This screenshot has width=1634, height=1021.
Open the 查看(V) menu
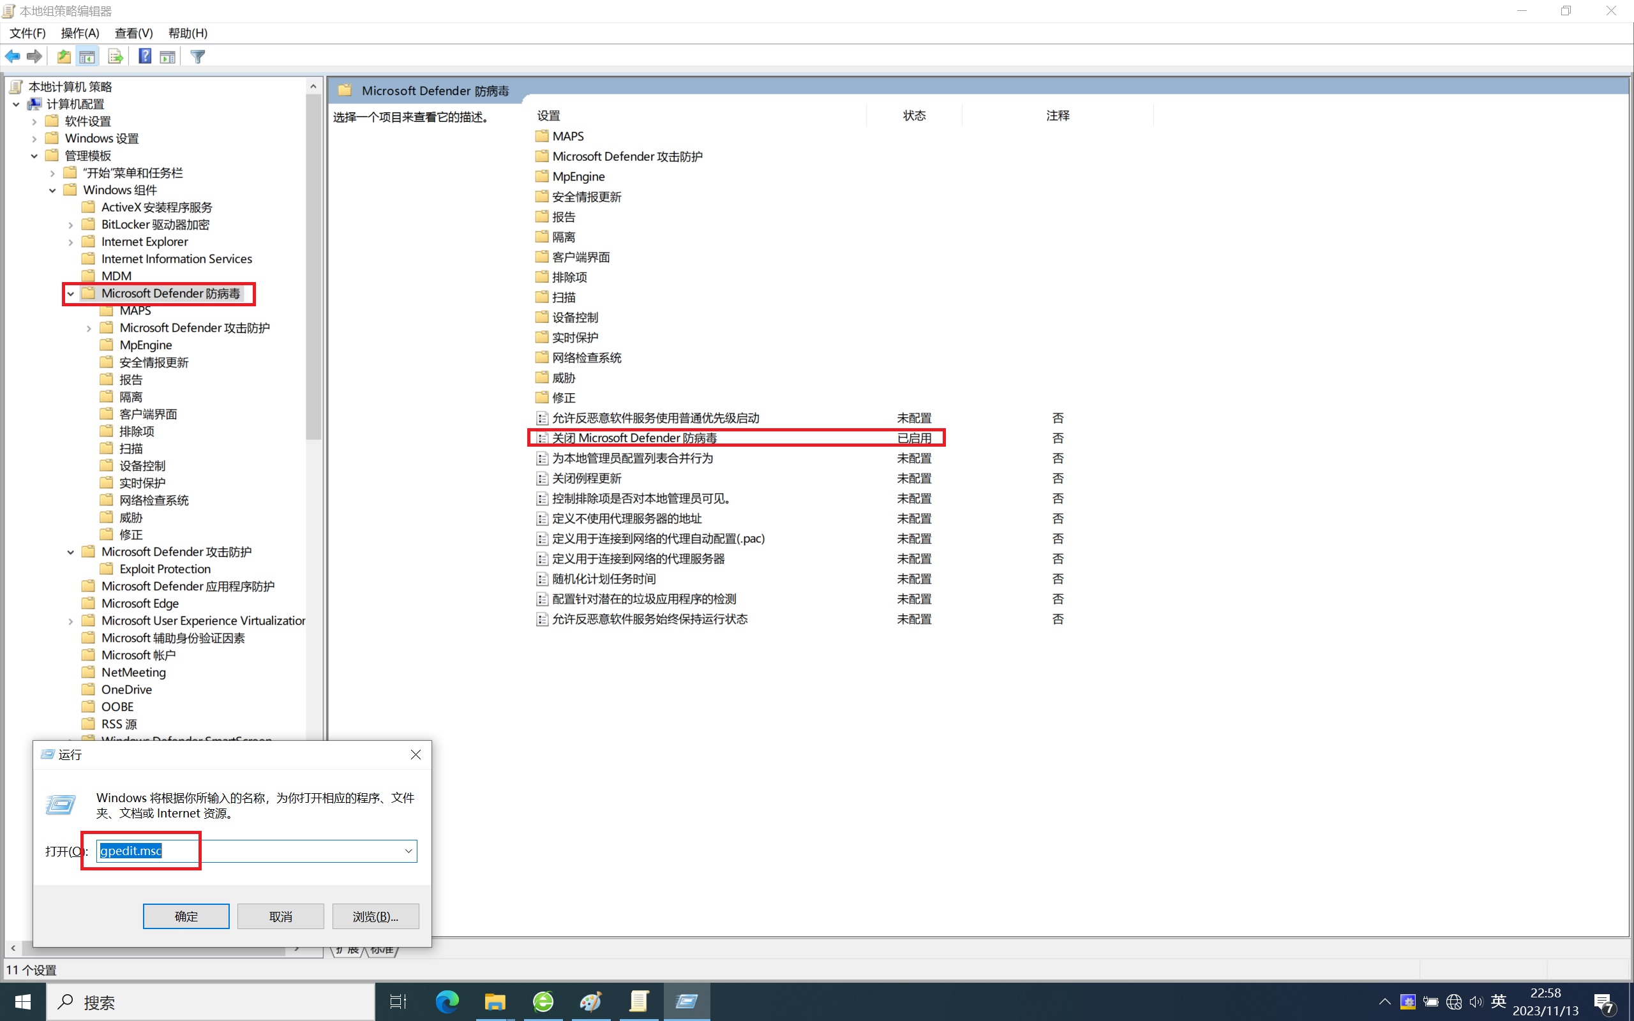click(x=133, y=33)
